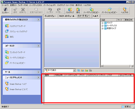Click the second archive icon beside filter dropdown
Screen dimensions: 135x109
tap(82, 70)
